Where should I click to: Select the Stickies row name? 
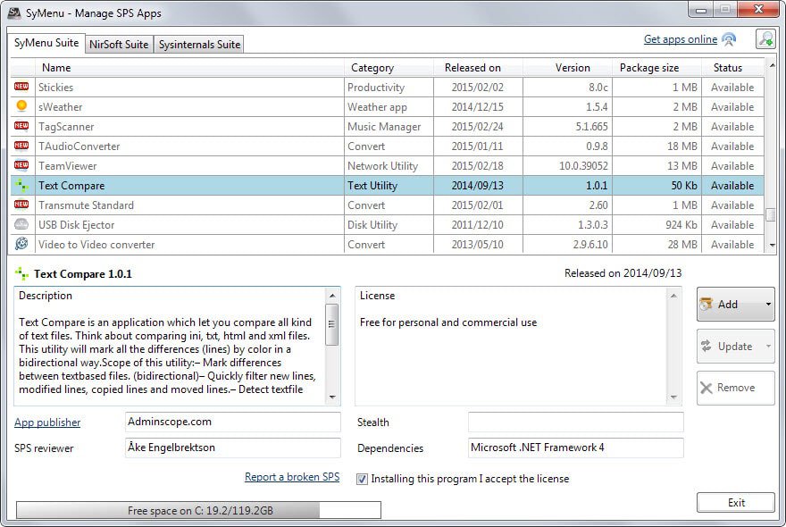[x=55, y=88]
